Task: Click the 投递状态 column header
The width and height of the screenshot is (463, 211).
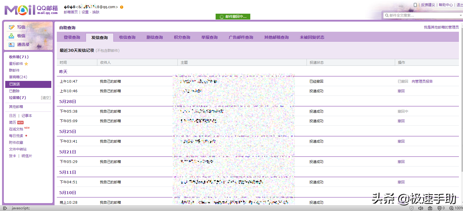Action: 317,63
